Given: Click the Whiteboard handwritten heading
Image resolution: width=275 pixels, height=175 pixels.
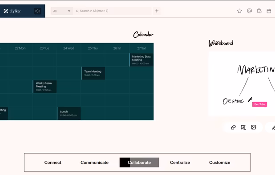Looking at the screenshot, I should (x=221, y=43).
